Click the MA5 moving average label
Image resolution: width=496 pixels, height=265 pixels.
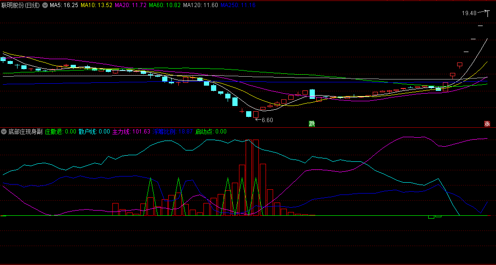pos(64,5)
